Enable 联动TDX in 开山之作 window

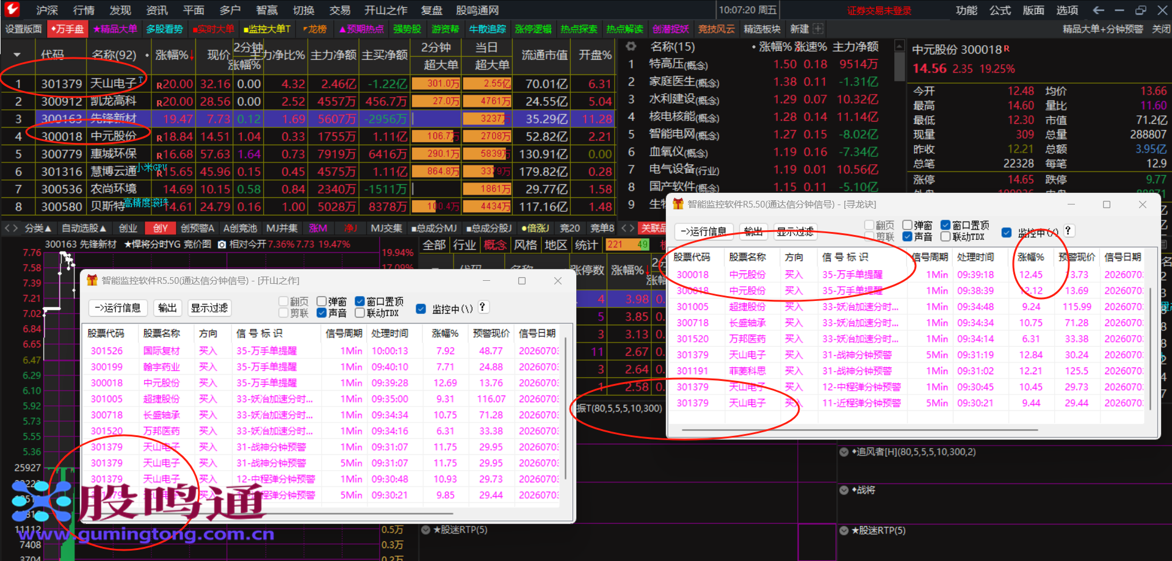(x=360, y=313)
